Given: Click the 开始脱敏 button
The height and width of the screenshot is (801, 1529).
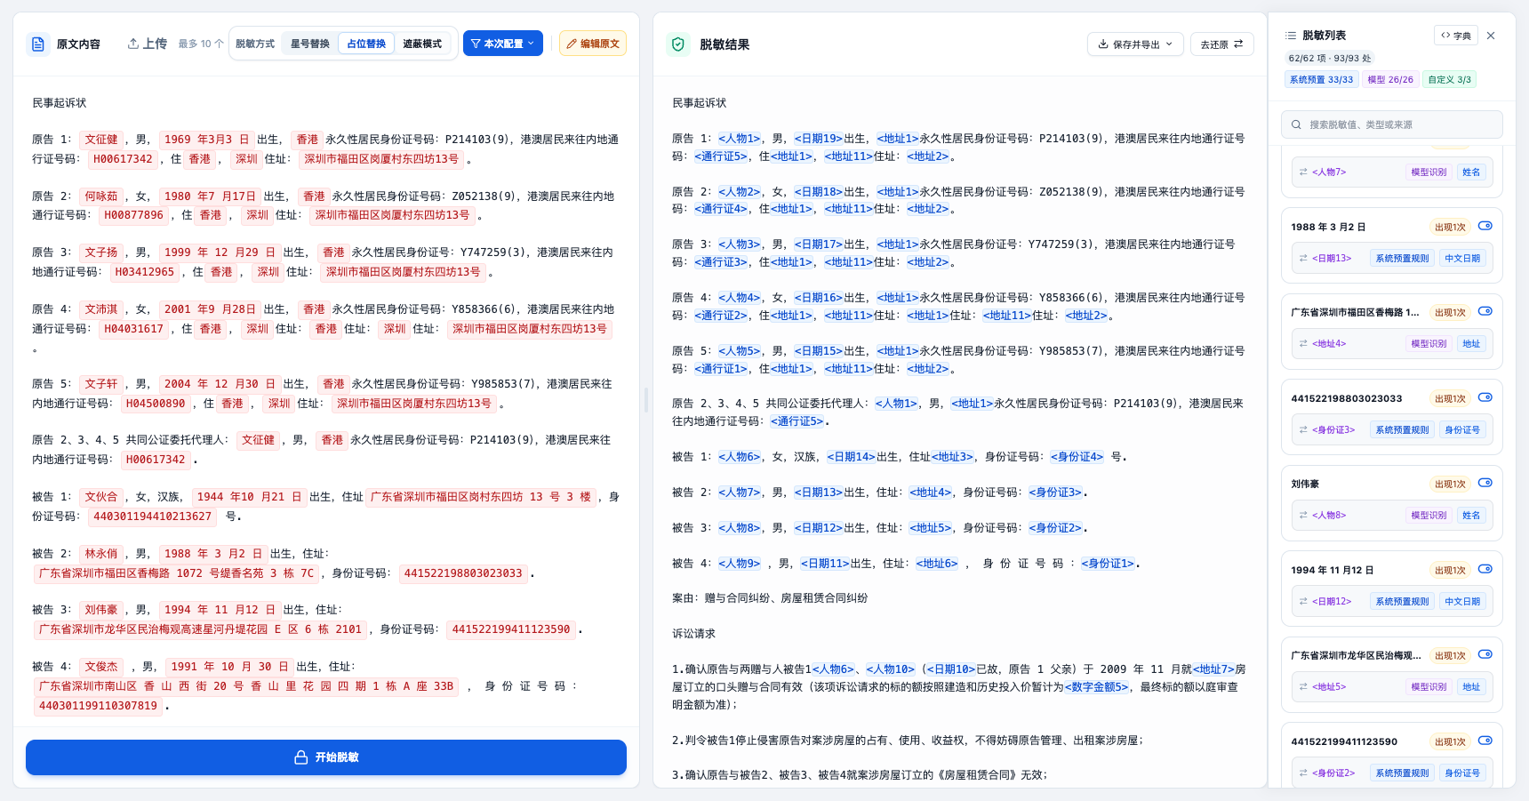Looking at the screenshot, I should click(326, 757).
